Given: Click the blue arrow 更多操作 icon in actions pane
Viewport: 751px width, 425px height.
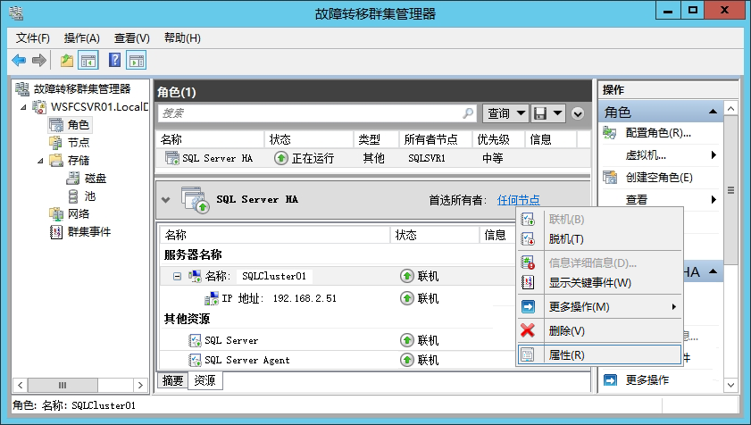Looking at the screenshot, I should pos(610,380).
